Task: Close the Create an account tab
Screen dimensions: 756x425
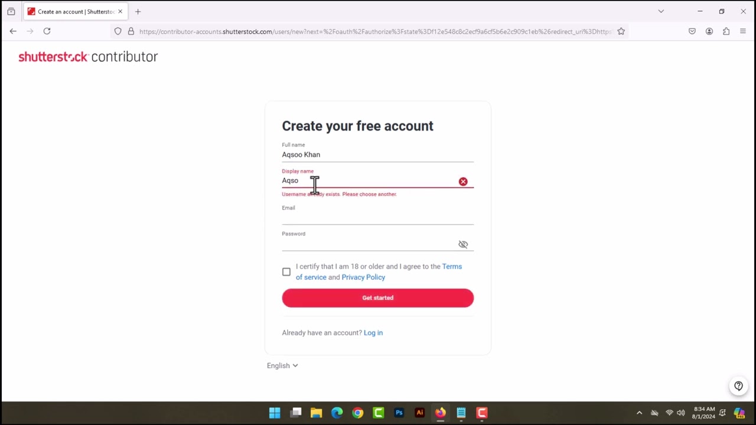Action: coord(120,11)
